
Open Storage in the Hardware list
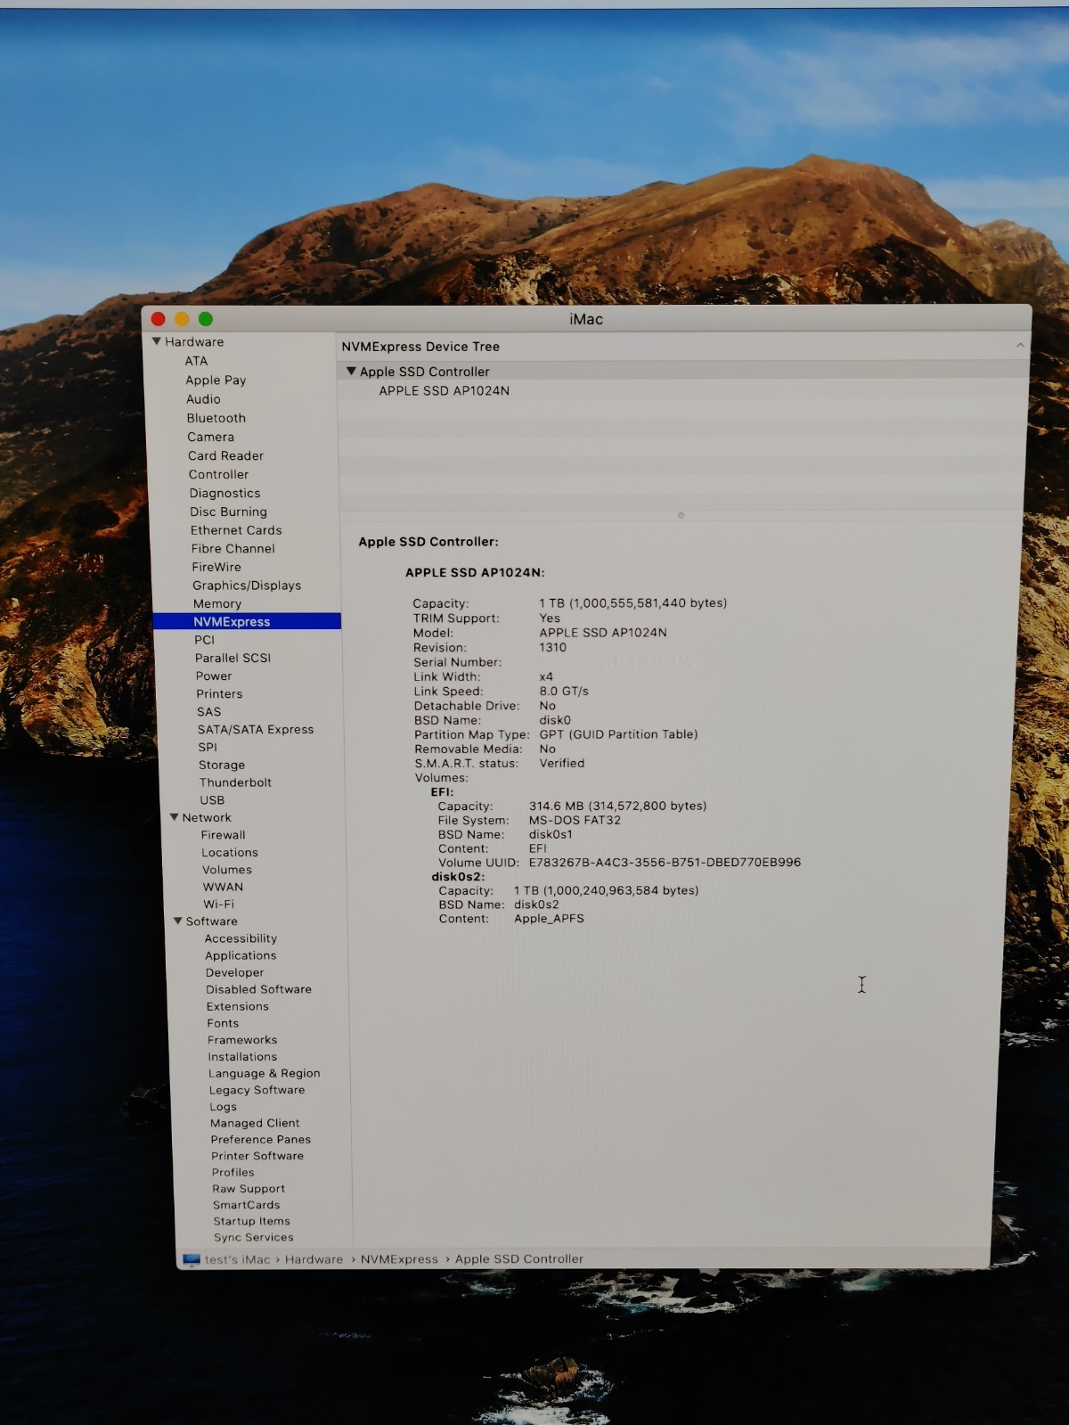pyautogui.click(x=222, y=765)
